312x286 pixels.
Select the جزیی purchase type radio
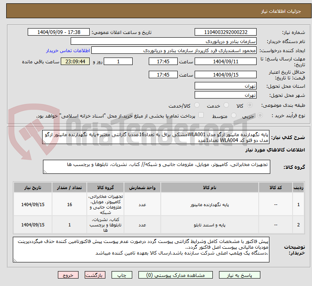pyautogui.click(x=260, y=115)
